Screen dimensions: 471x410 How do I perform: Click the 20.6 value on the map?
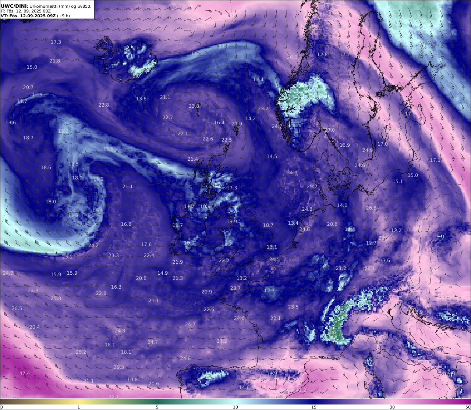point(154,384)
